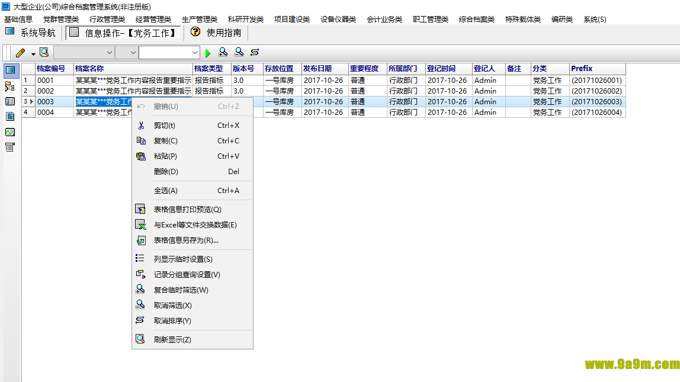Image resolution: width=680 pixels, height=382 pixels.
Task: Sort by the 档案编号 column header
Action: pyautogui.click(x=54, y=69)
